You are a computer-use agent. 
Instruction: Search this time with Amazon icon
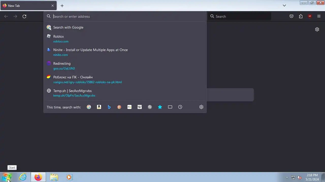99,107
